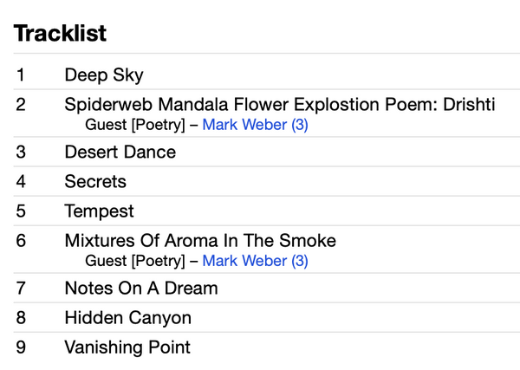Select the Hidden Canyon track title
Image resolution: width=520 pixels, height=370 pixels.
click(127, 318)
